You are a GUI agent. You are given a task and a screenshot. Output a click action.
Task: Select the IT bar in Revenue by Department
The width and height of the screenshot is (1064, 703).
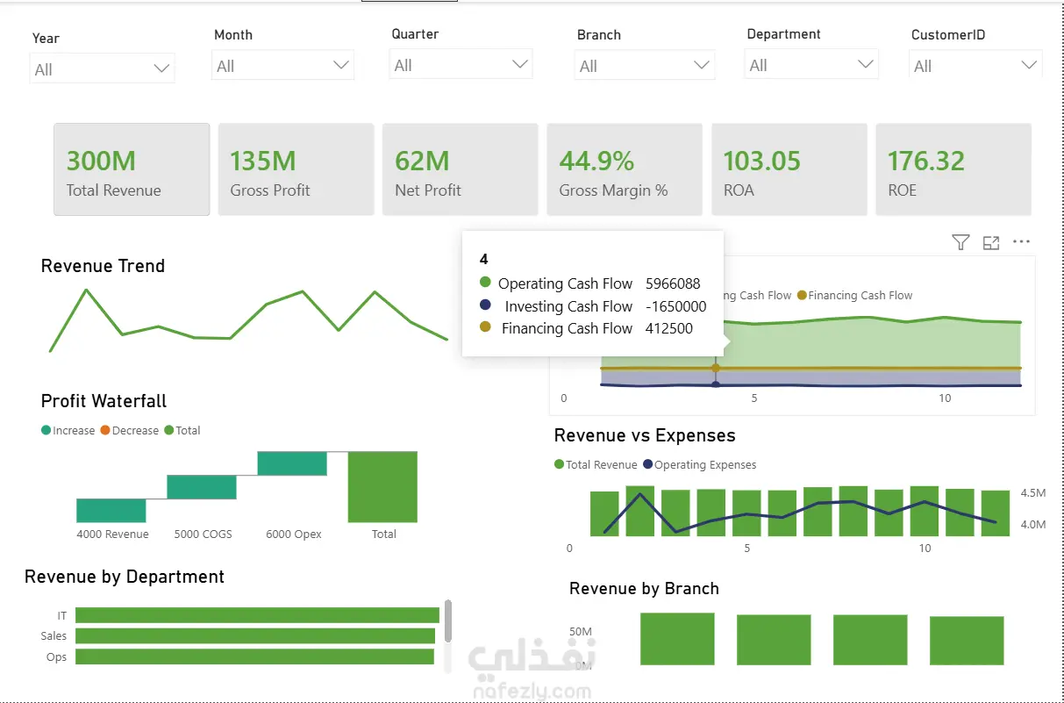[x=257, y=615]
